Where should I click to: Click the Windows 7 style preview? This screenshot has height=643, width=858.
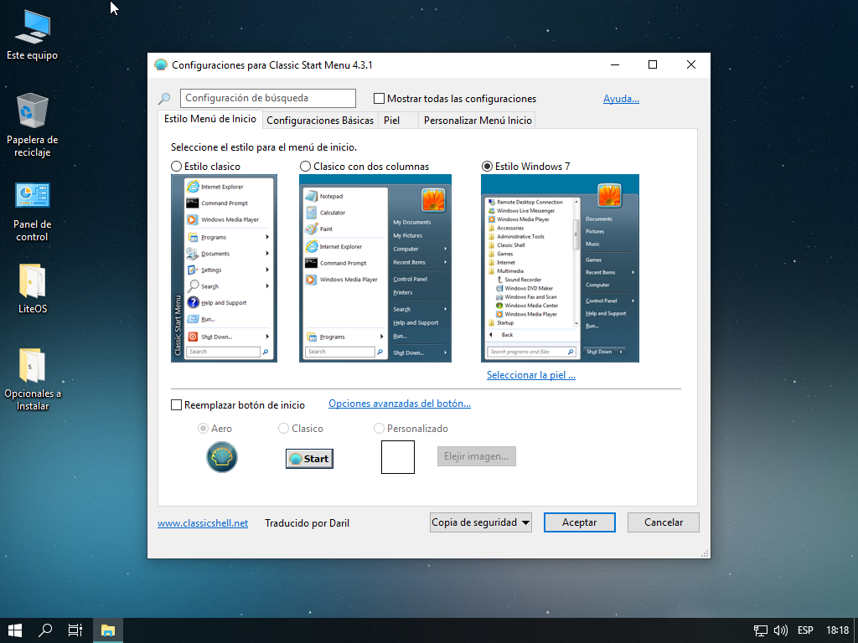560,269
